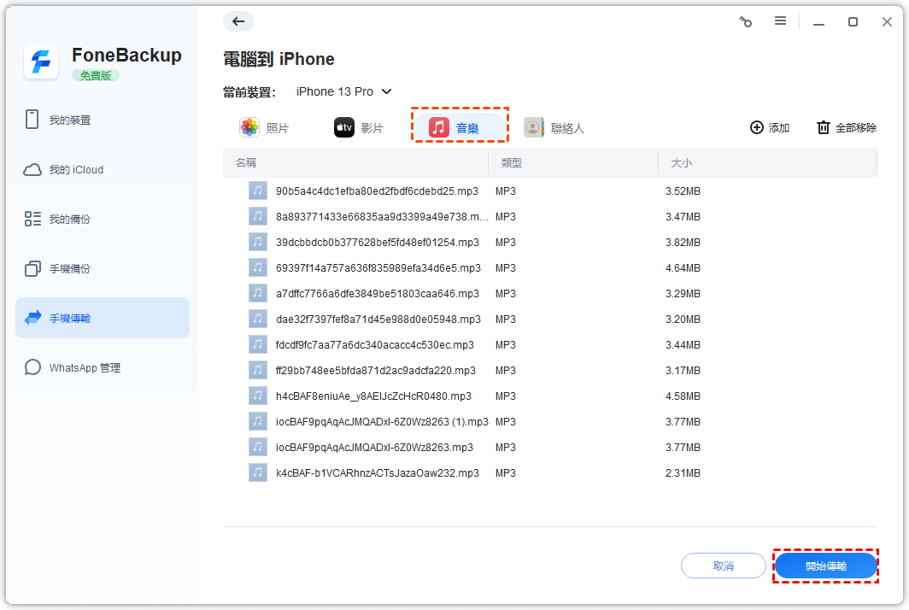Click the 取消 button
909x610 pixels.
click(723, 566)
